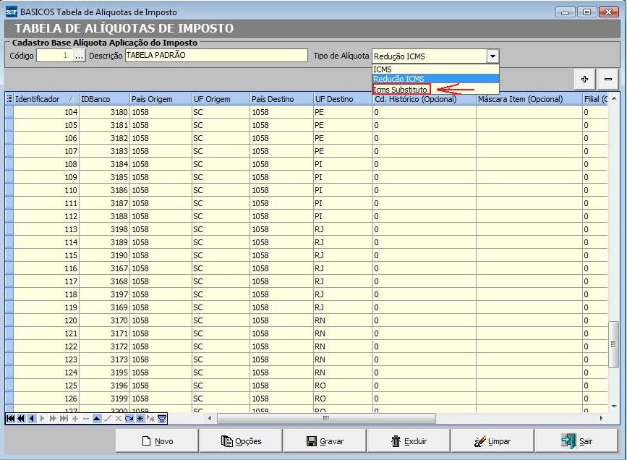The width and height of the screenshot is (627, 460).
Task: Choose Icms Substituto from the dropdown list
Action: [401, 90]
